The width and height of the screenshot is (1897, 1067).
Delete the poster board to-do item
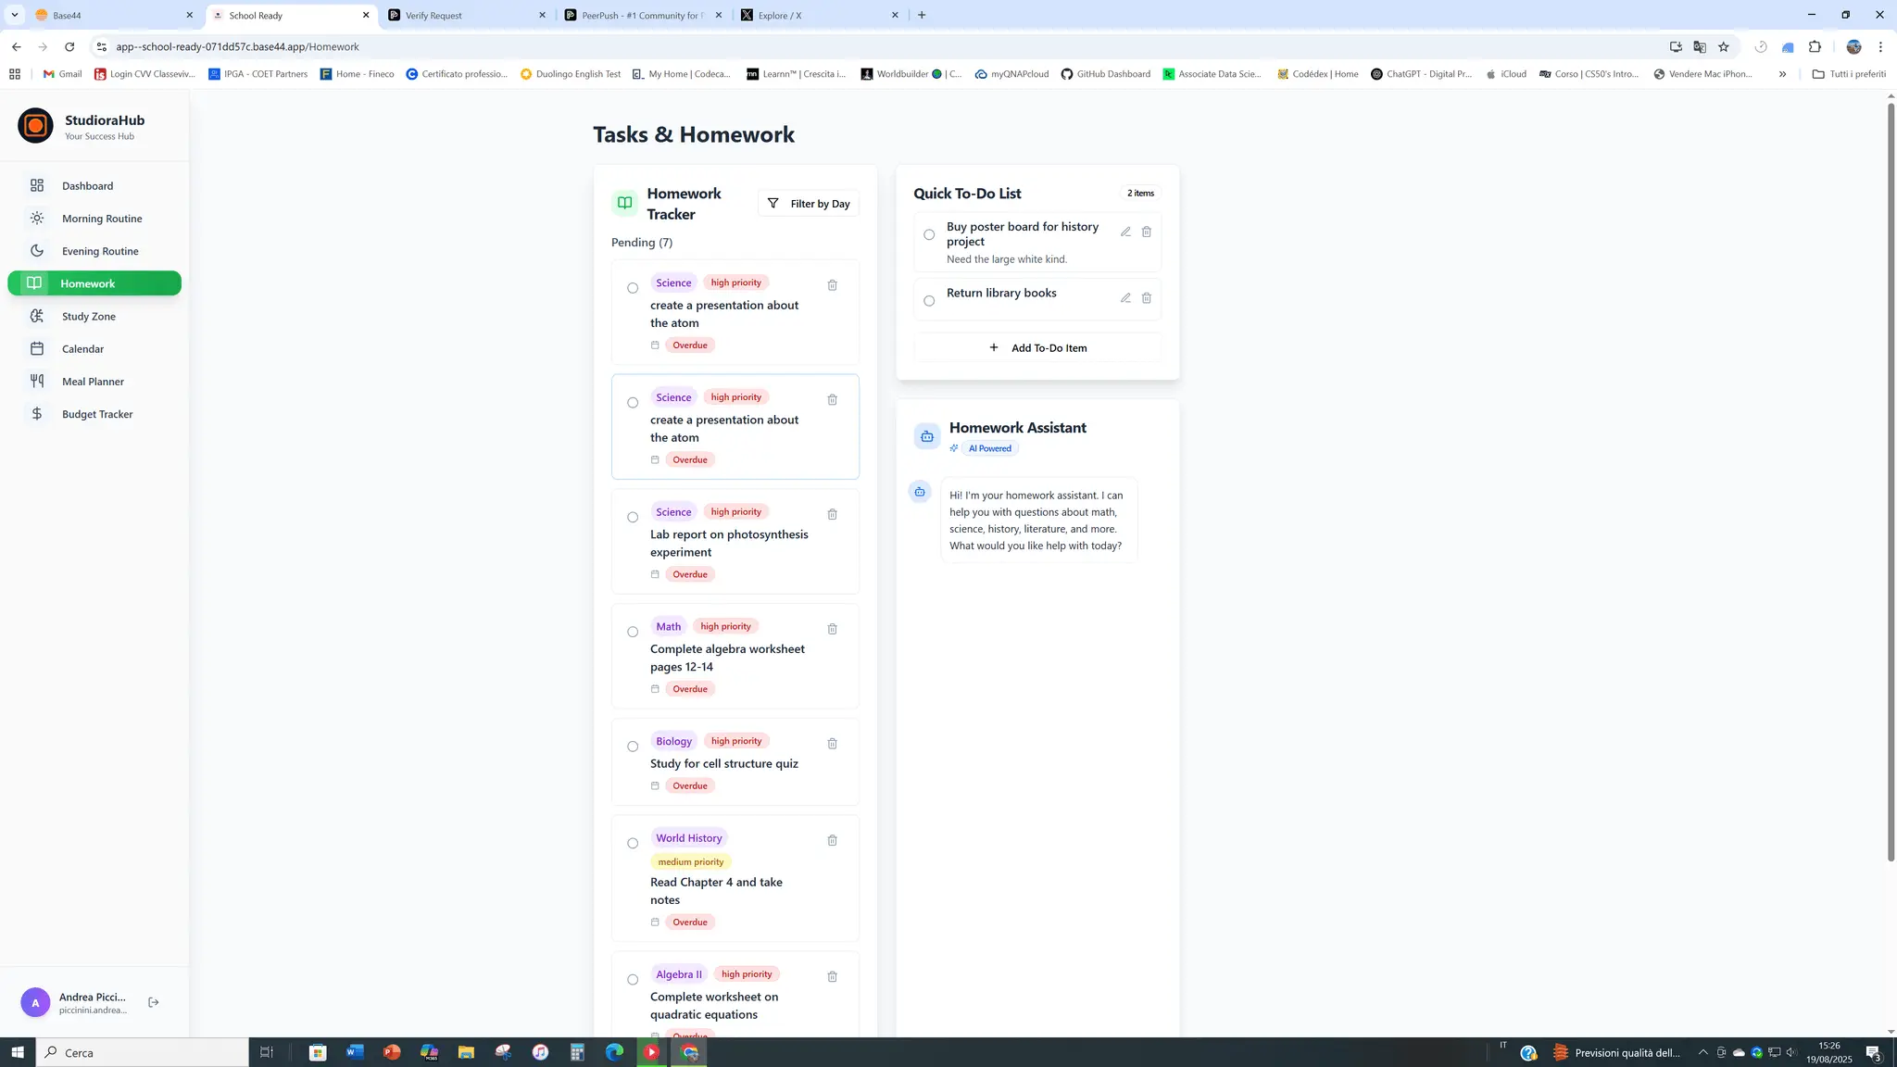pos(1146,232)
